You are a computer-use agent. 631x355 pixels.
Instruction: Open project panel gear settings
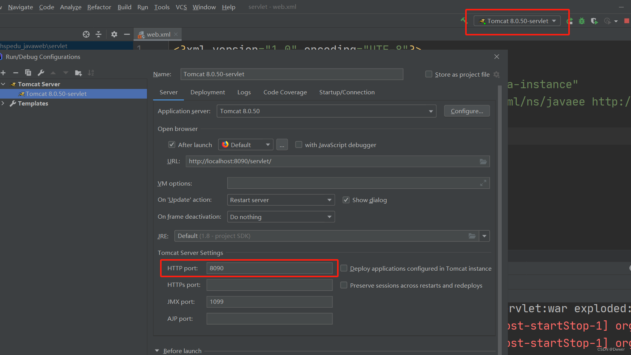tap(114, 34)
